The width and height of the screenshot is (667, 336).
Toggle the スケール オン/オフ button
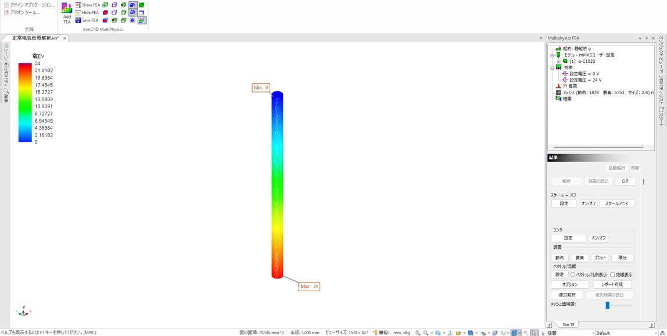tap(589, 203)
